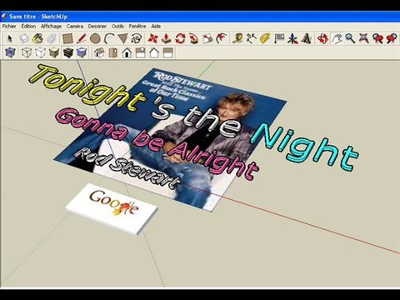Switch to Monochrome face style
Screen dimensions: 400x300
tap(82, 52)
